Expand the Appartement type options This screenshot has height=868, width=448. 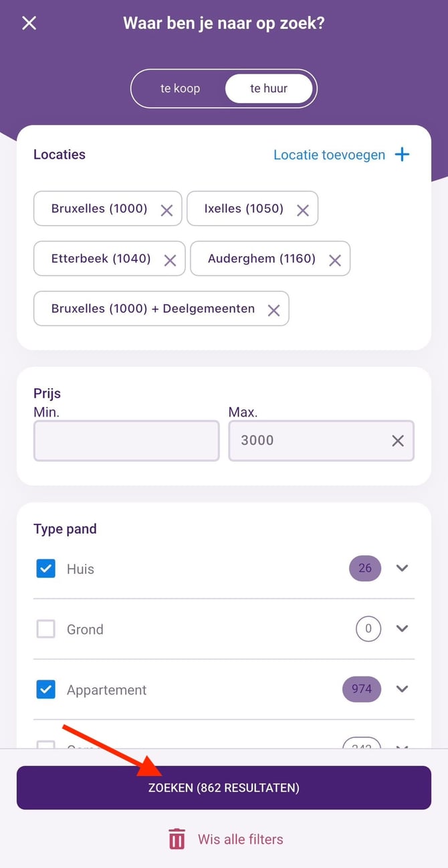click(402, 689)
